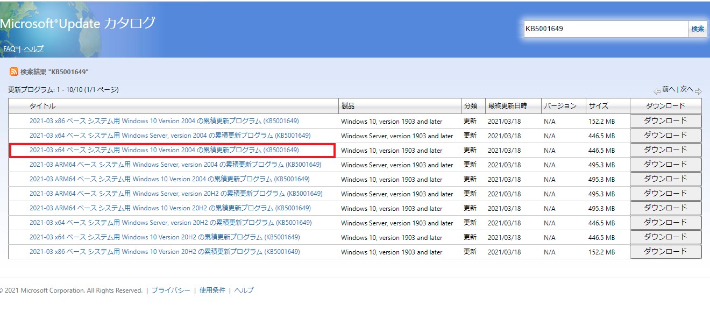Open x64 Windows Server version 2004 update link
Screen dimensions: 710x312
point(170,136)
